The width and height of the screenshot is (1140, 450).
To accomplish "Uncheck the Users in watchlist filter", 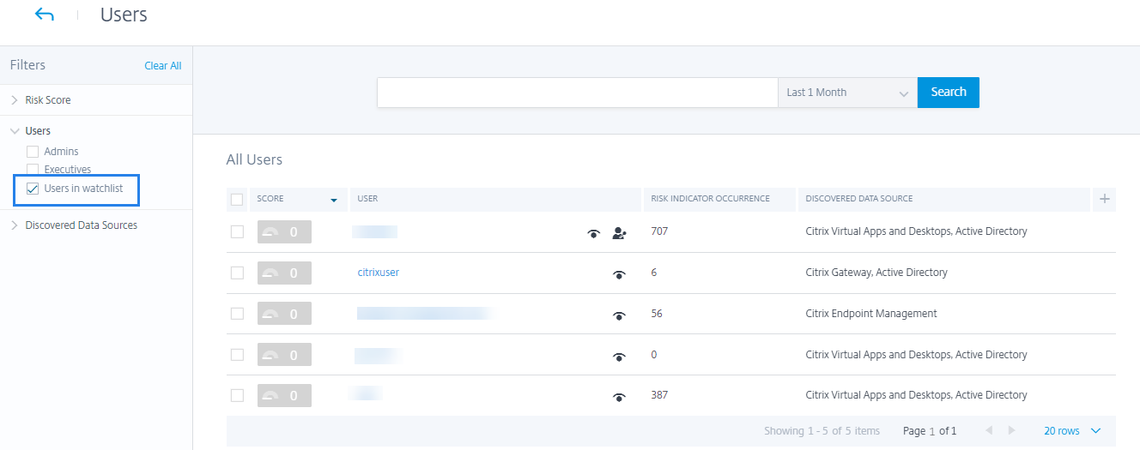I will coord(33,189).
